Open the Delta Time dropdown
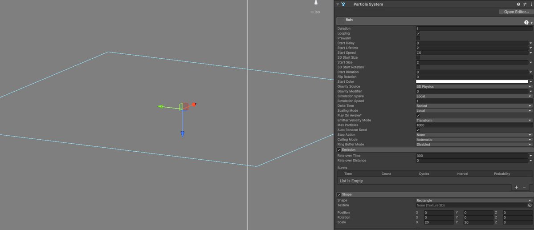 tap(474, 106)
